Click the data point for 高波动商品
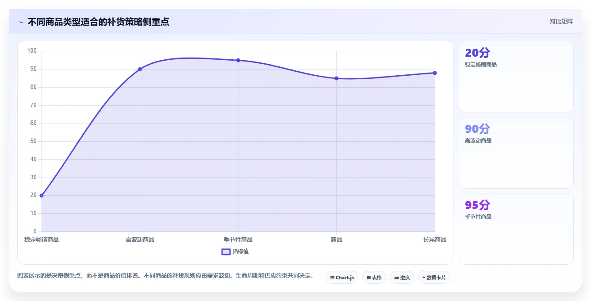This screenshot has width=591, height=301. coord(140,69)
